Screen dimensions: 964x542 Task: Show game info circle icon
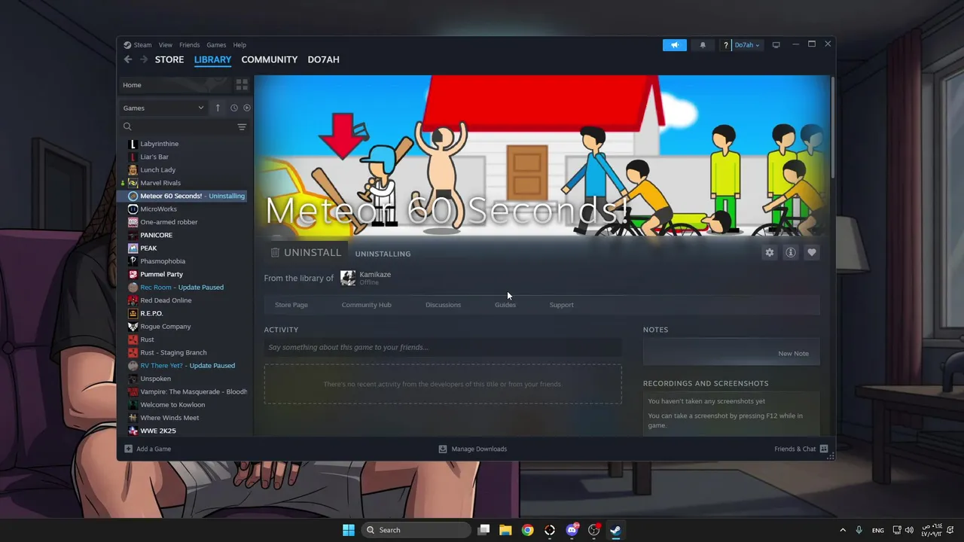point(791,253)
